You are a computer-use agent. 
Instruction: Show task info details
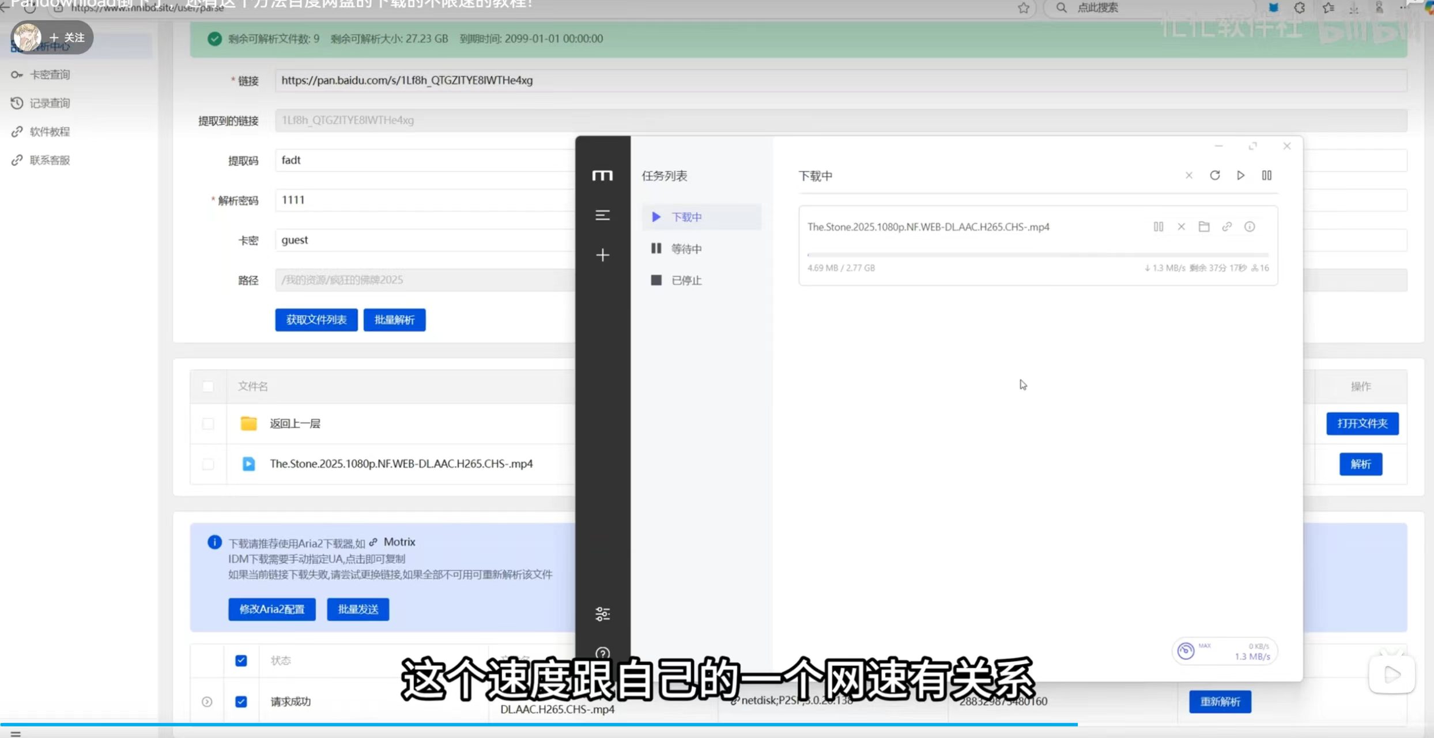point(1250,227)
